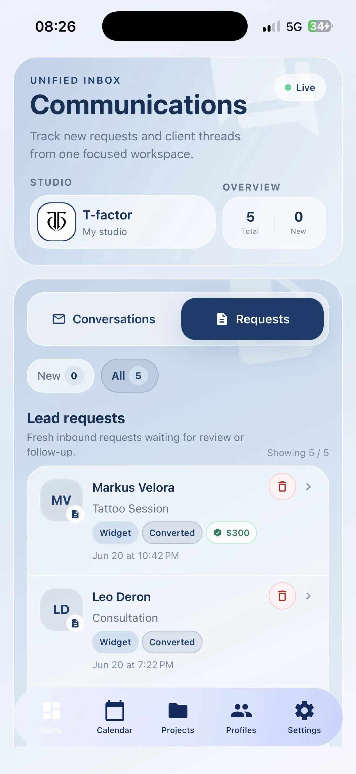
Task: Select the New filter chip
Action: [60, 376]
